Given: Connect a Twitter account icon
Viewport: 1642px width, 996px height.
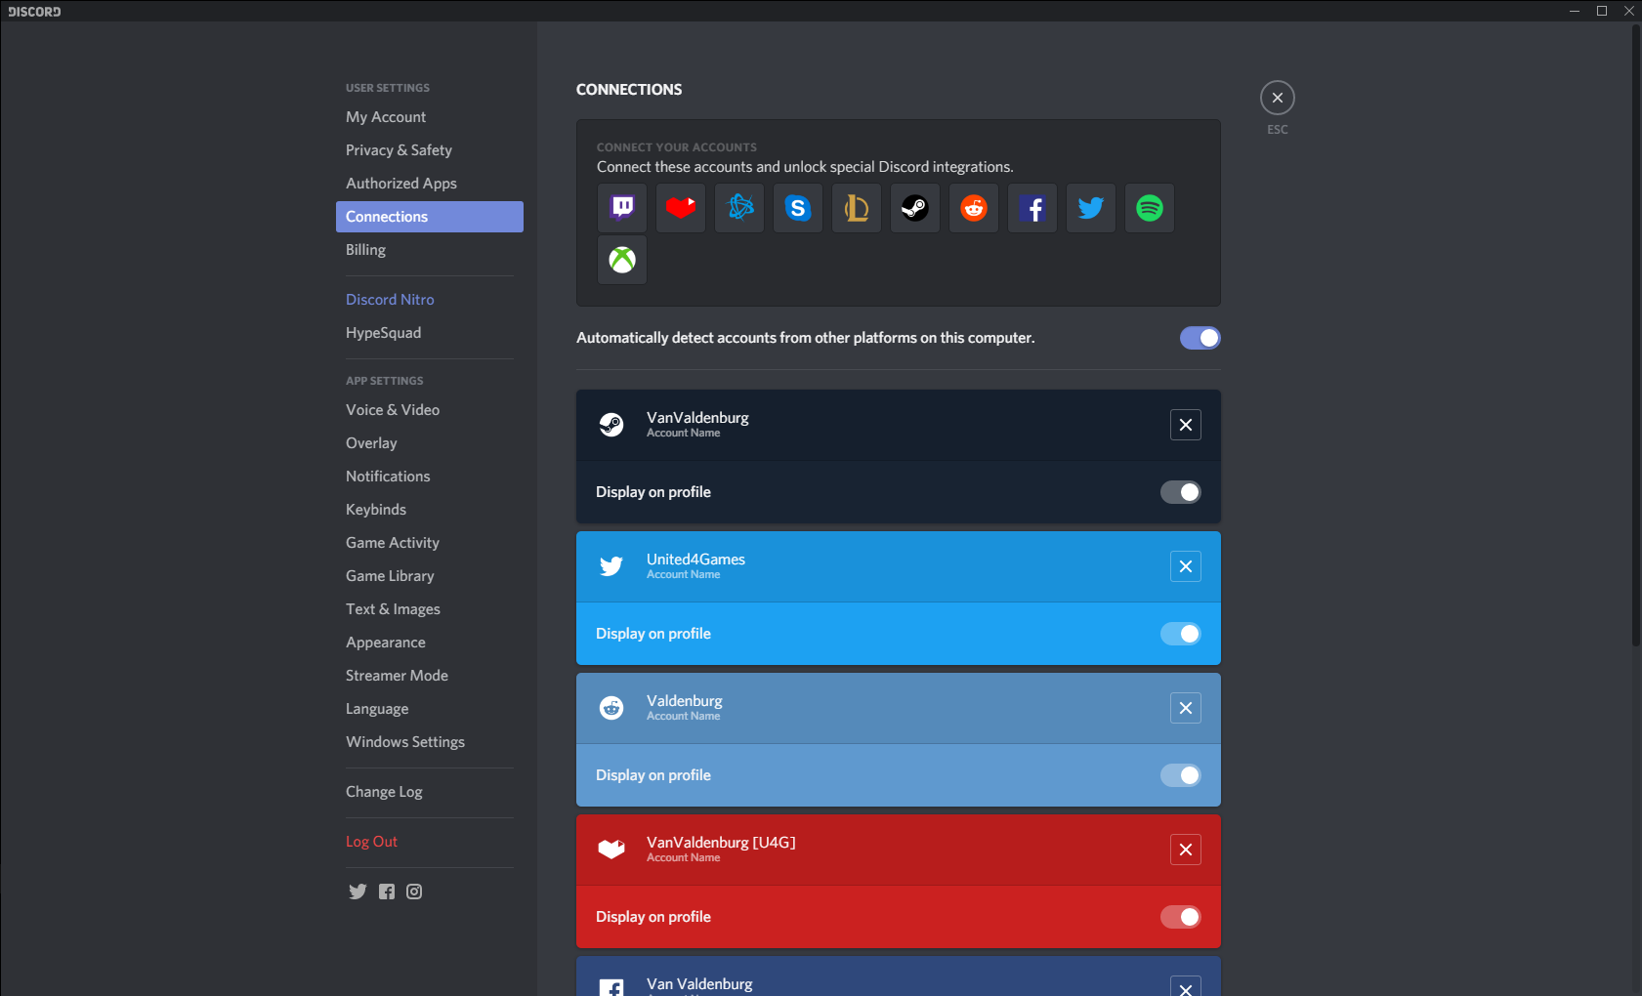Looking at the screenshot, I should (x=1091, y=208).
